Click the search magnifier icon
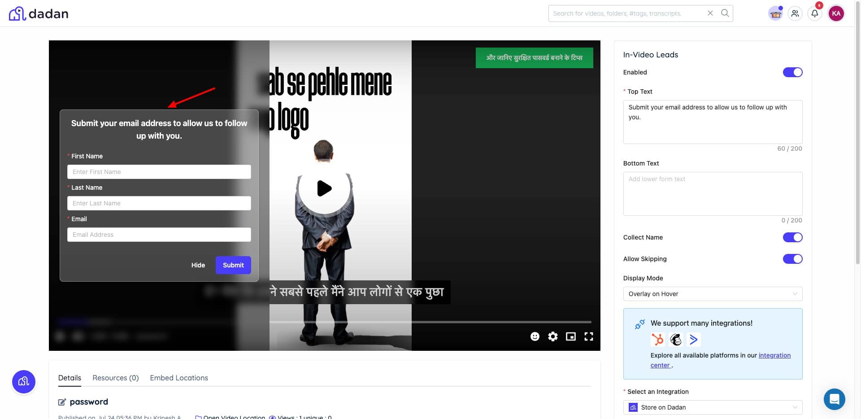The width and height of the screenshot is (861, 419). click(725, 13)
